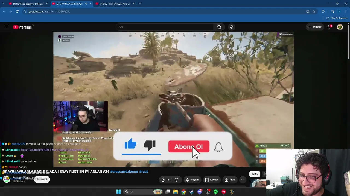Open YouTube notifications bell in the header
This screenshot has width=350, height=196.
coord(329,27)
